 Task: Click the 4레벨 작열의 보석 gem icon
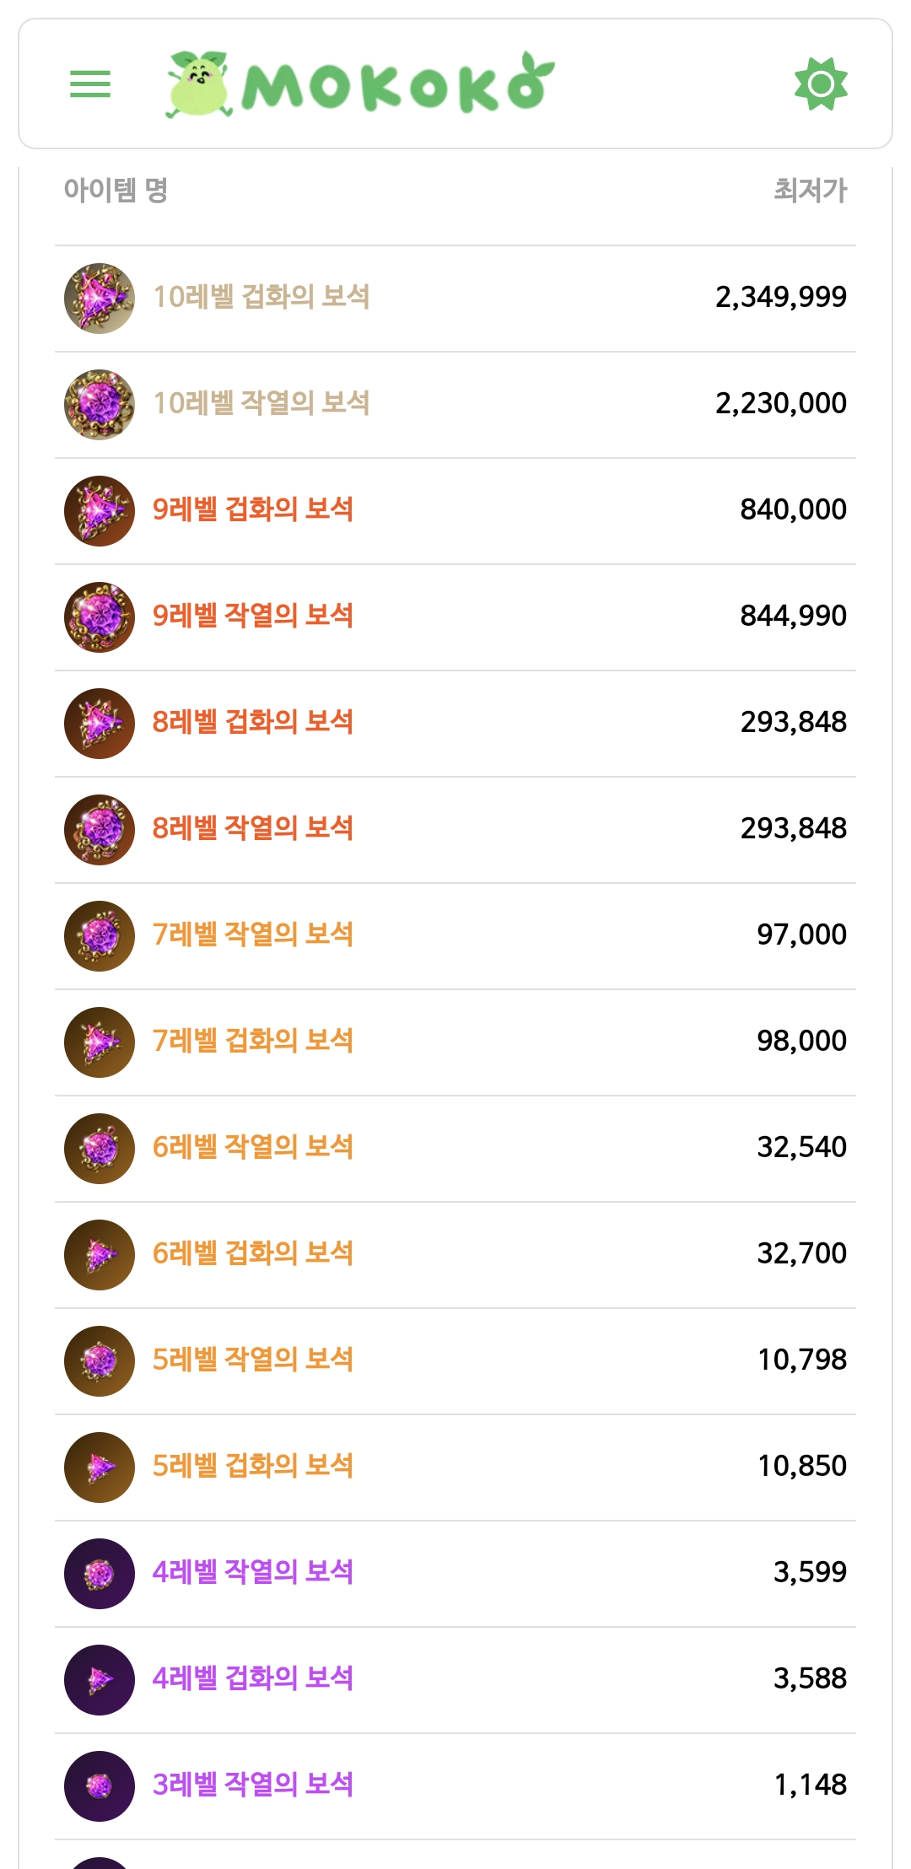pos(100,1574)
